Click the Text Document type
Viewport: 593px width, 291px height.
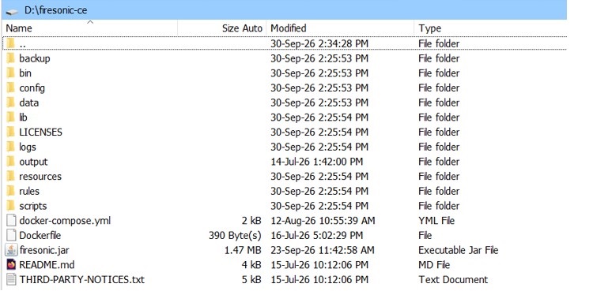453,279
